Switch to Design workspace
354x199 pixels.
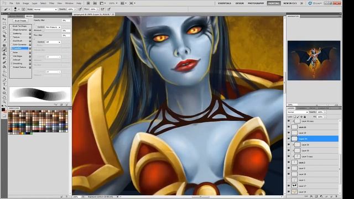[240, 3]
